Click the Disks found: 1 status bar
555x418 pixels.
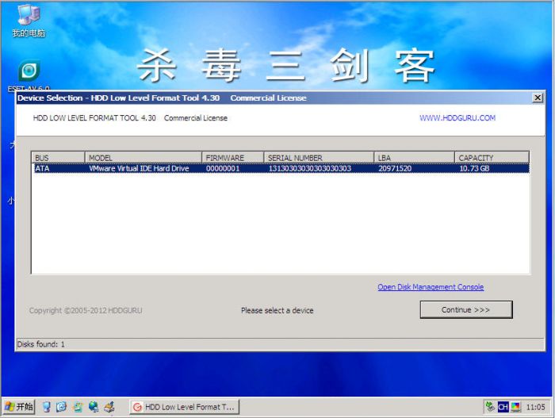pyautogui.click(x=281, y=344)
